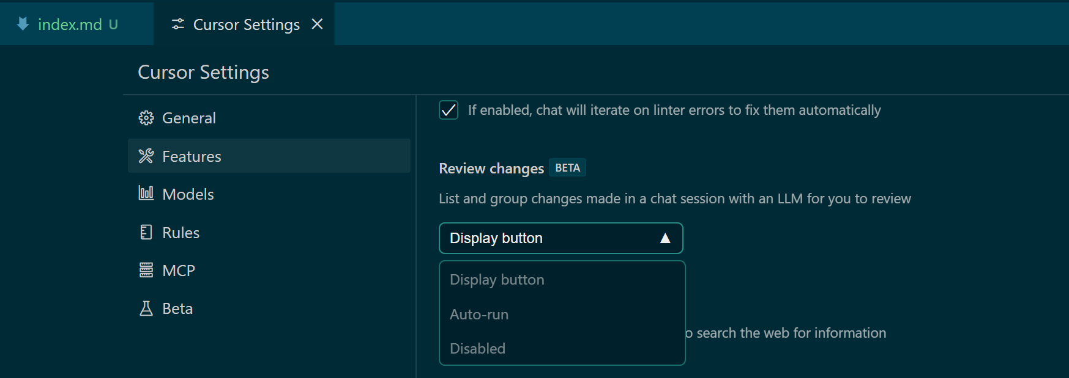Image resolution: width=1069 pixels, height=378 pixels.
Task: Click the BETA badge
Action: 567,168
